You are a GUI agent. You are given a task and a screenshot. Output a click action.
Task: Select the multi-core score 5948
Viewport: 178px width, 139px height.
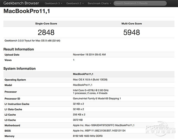pos(131,32)
